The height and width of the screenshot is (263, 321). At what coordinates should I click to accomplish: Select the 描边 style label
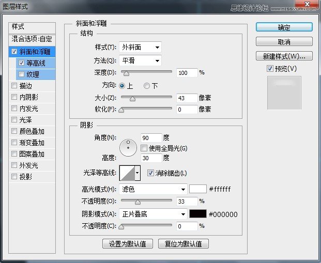pos(26,86)
